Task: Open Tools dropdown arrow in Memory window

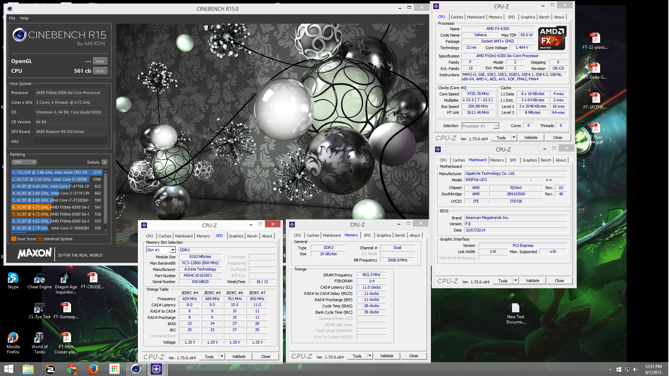Action: click(x=370, y=356)
